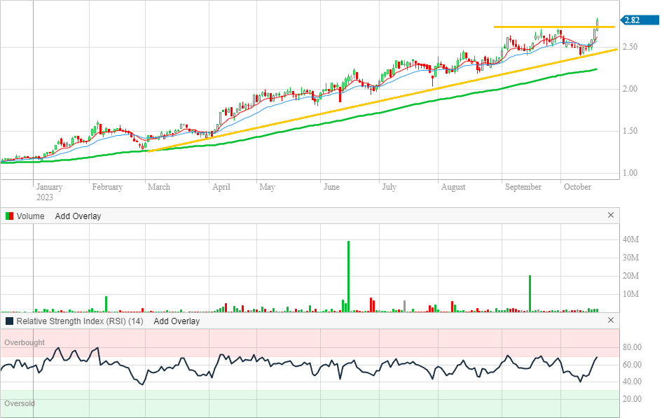Click the January 2023 date axis label
The width and height of the screenshot is (662, 418).
pyautogui.click(x=49, y=192)
